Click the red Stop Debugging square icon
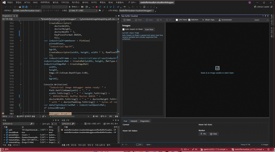Screen dimensions: 275x152 coord(97,7)
